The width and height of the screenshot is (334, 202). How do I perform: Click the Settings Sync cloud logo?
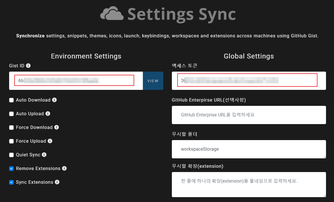(112, 13)
